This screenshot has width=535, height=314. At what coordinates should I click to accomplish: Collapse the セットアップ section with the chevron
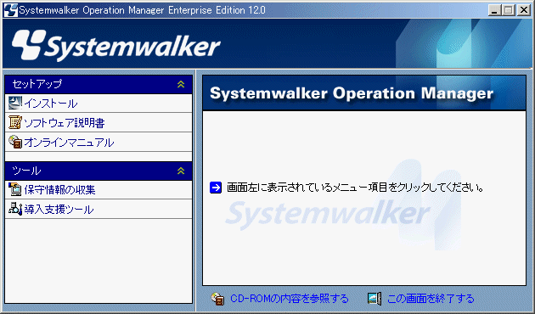181,84
